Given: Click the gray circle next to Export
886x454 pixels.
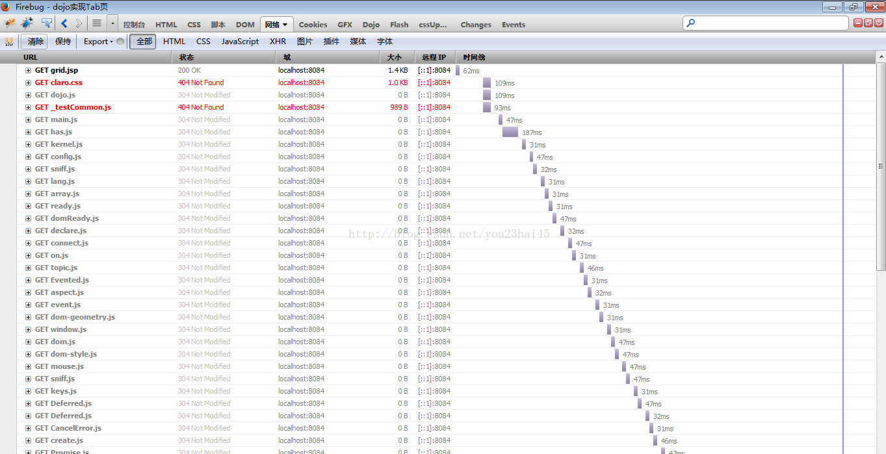Looking at the screenshot, I should coord(120,42).
